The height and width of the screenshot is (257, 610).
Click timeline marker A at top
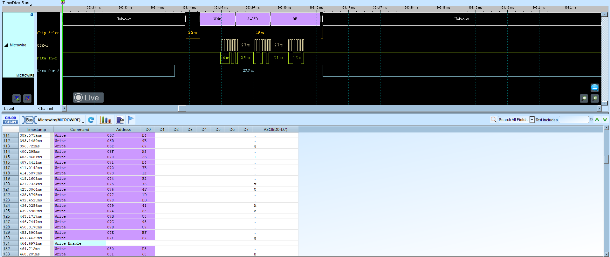coord(63,2)
